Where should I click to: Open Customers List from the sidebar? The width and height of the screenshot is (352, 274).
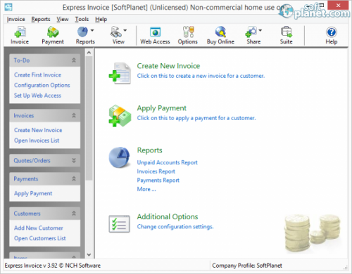40,238
